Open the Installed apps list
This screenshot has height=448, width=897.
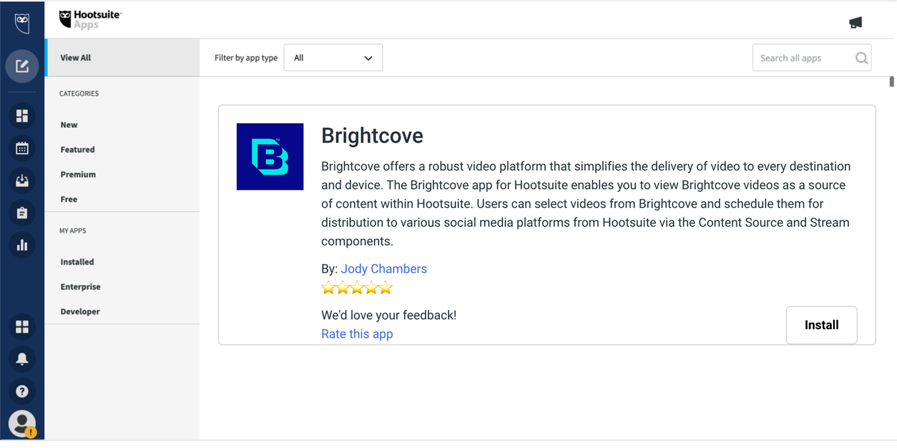[x=77, y=262]
